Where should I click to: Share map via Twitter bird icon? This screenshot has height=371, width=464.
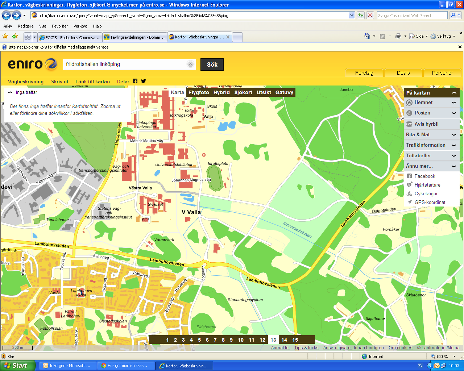pyautogui.click(x=144, y=81)
